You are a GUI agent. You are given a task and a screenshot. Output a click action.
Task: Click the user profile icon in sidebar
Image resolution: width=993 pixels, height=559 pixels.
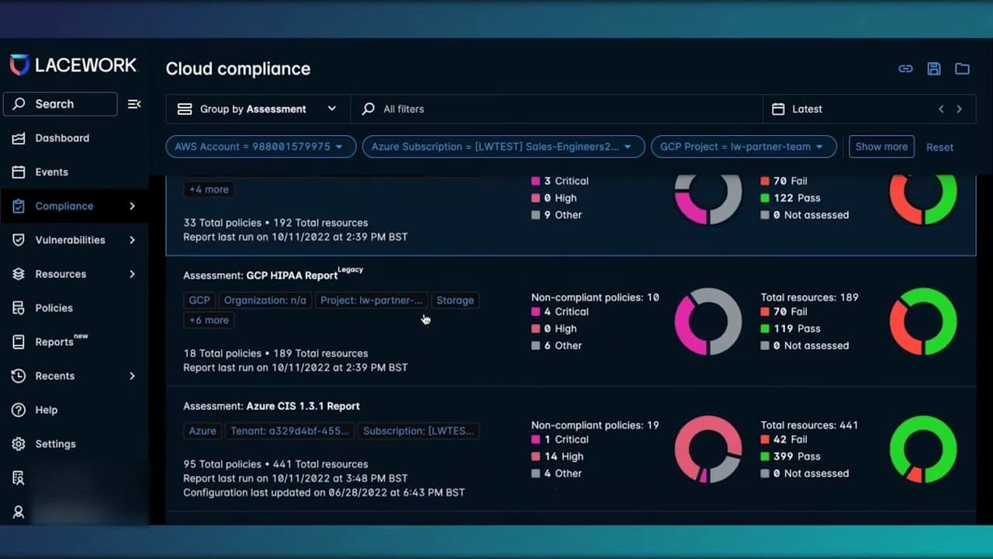click(x=19, y=512)
